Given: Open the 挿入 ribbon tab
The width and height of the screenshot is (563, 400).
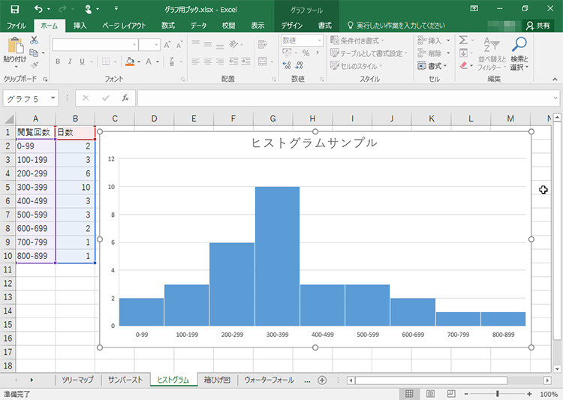Looking at the screenshot, I should tap(80, 26).
